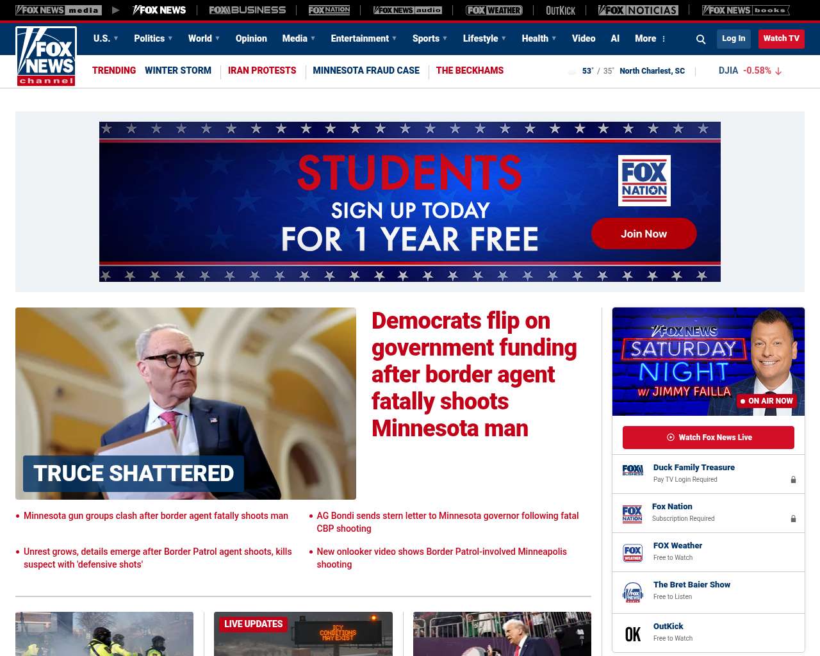Click the red Watch TV button
The height and width of the screenshot is (656, 820).
(781, 38)
